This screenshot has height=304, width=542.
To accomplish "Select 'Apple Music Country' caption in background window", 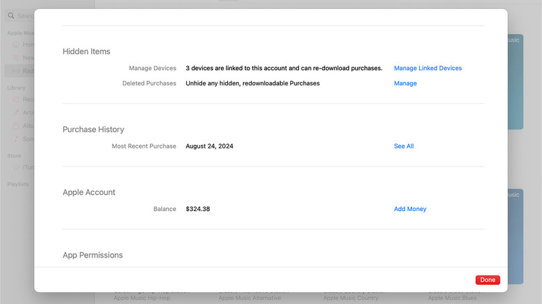I will 351,298.
